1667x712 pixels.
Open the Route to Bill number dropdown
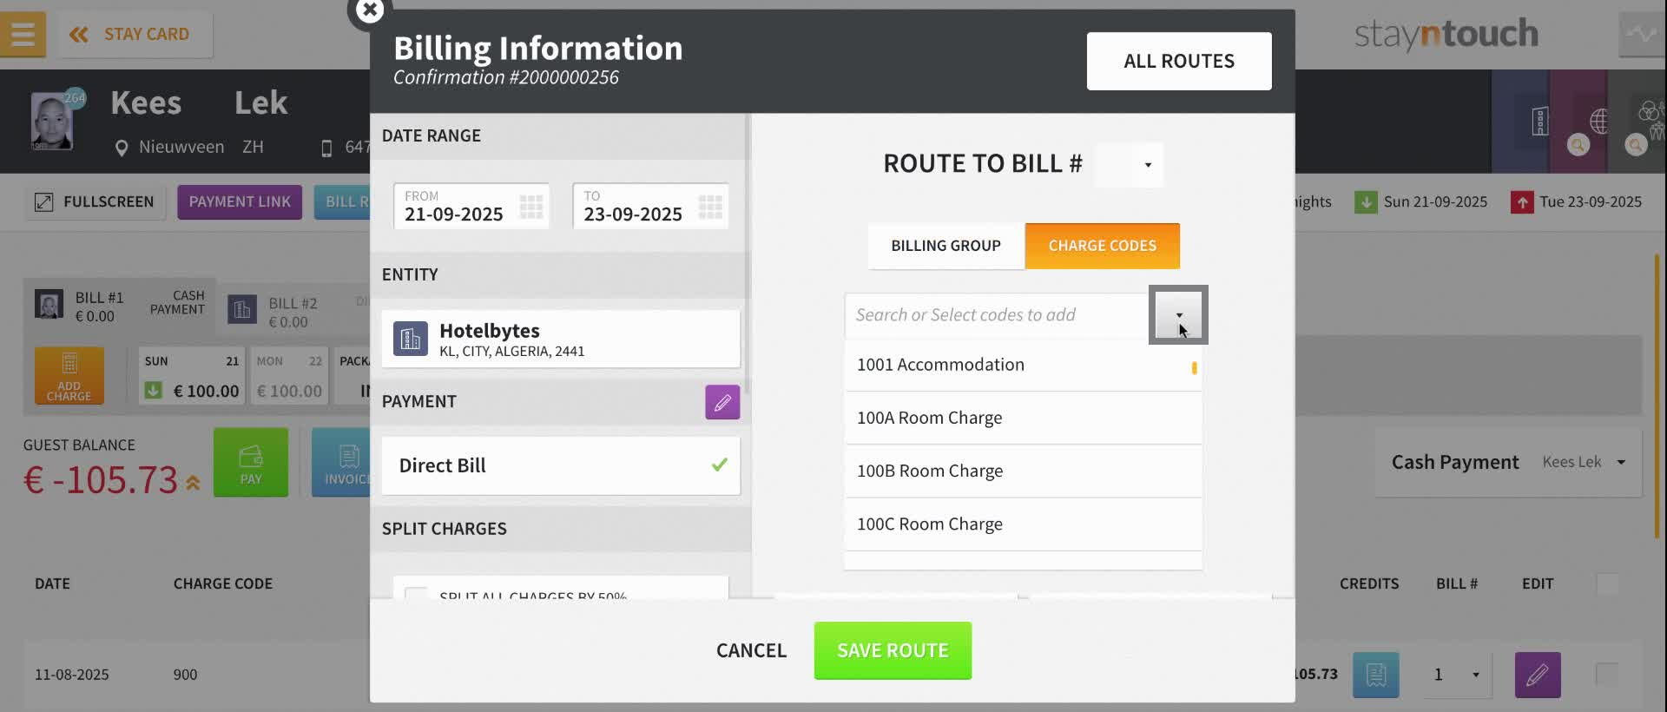click(1129, 165)
